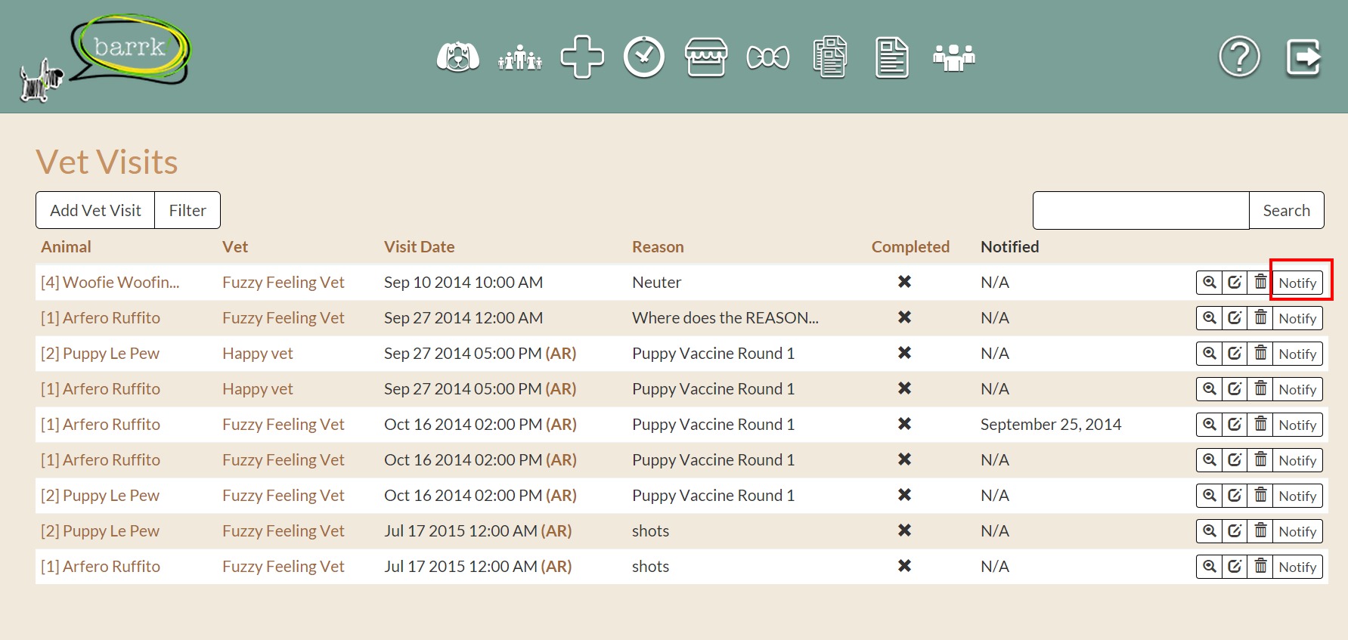The image size is (1348, 640).
Task: Open the users group icon in navbar
Action: (954, 57)
